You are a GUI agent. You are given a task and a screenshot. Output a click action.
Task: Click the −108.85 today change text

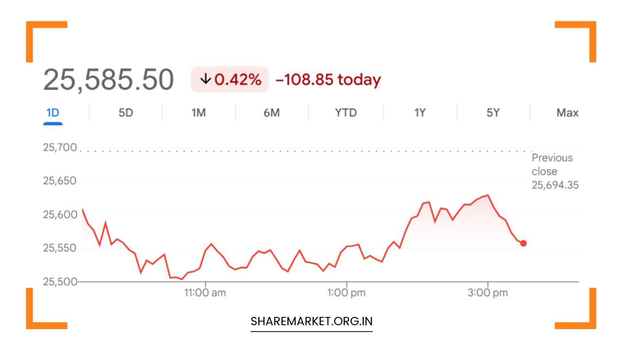(x=328, y=80)
